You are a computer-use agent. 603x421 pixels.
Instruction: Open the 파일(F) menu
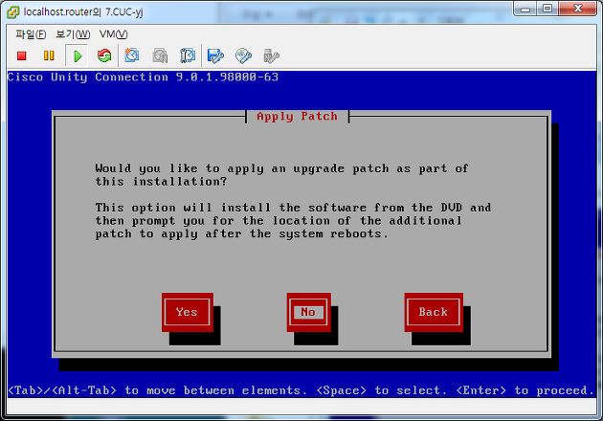(31, 34)
